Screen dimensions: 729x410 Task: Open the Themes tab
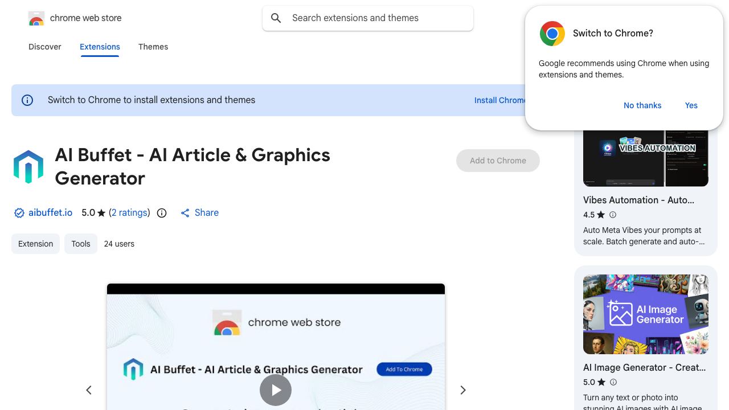(x=153, y=47)
